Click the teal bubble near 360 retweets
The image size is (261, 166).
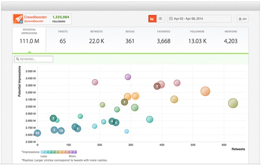point(150,119)
